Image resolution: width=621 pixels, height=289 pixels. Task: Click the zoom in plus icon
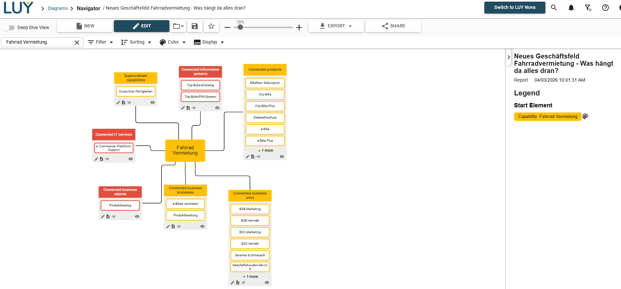[x=299, y=27]
